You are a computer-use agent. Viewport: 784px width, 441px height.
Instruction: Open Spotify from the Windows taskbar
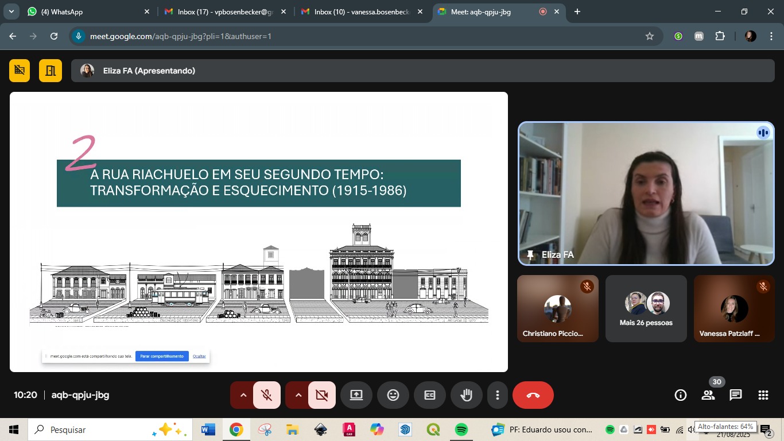click(x=461, y=430)
